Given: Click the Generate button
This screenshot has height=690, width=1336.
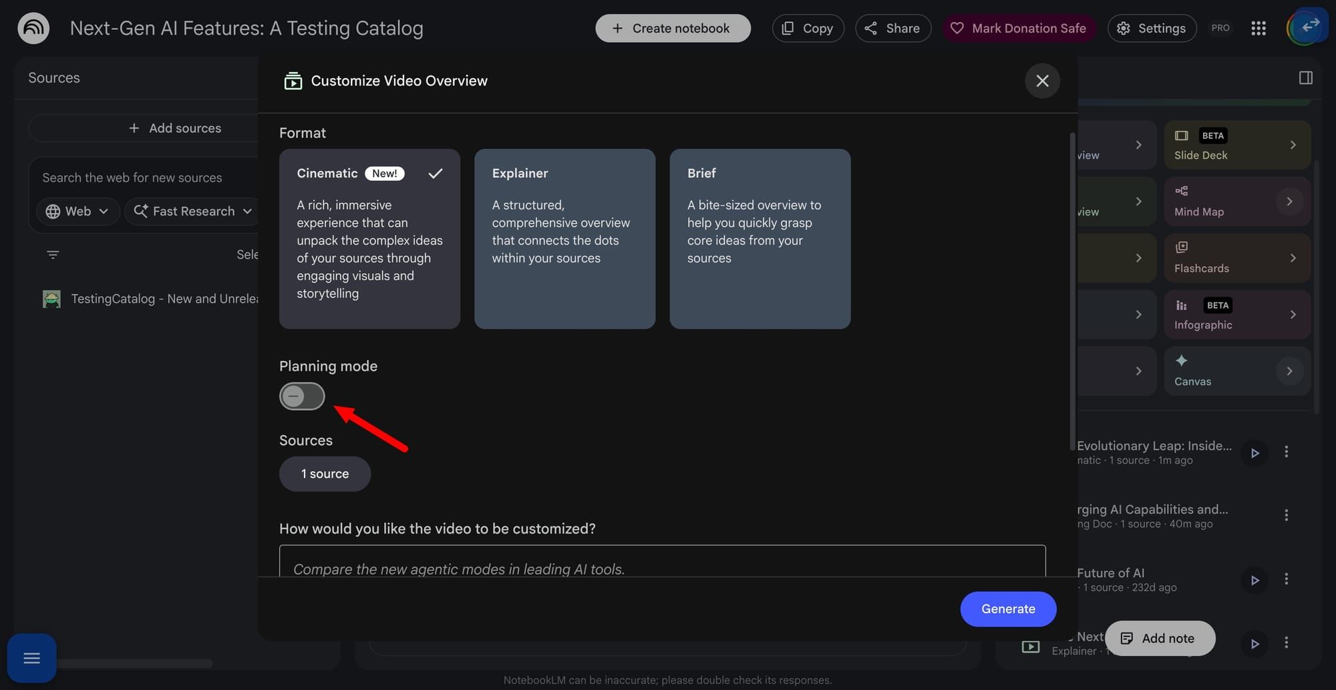Looking at the screenshot, I should 1008,609.
